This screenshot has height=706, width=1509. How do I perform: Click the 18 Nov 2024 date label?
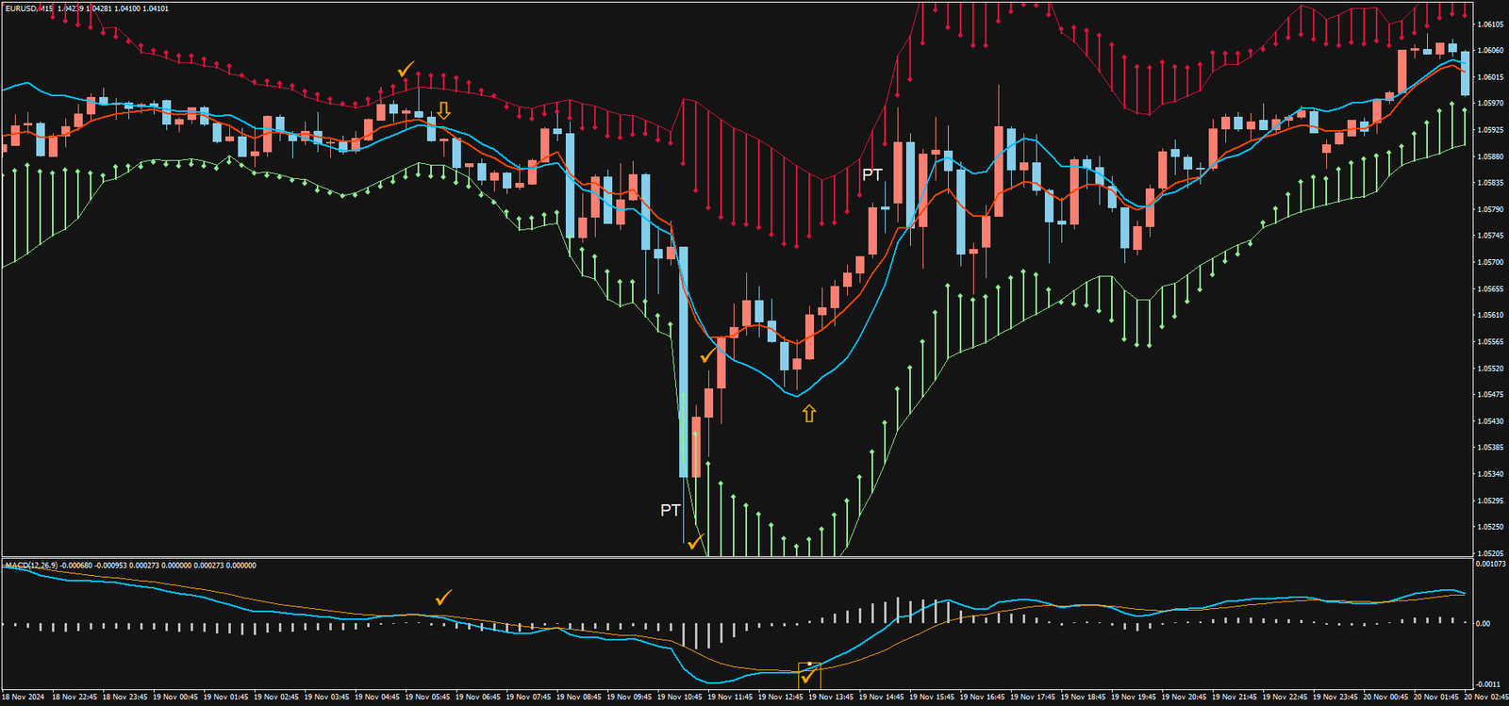(23, 698)
